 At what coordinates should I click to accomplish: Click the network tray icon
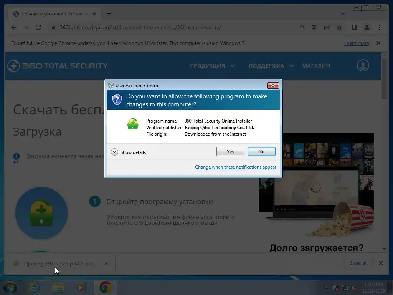coord(345,288)
